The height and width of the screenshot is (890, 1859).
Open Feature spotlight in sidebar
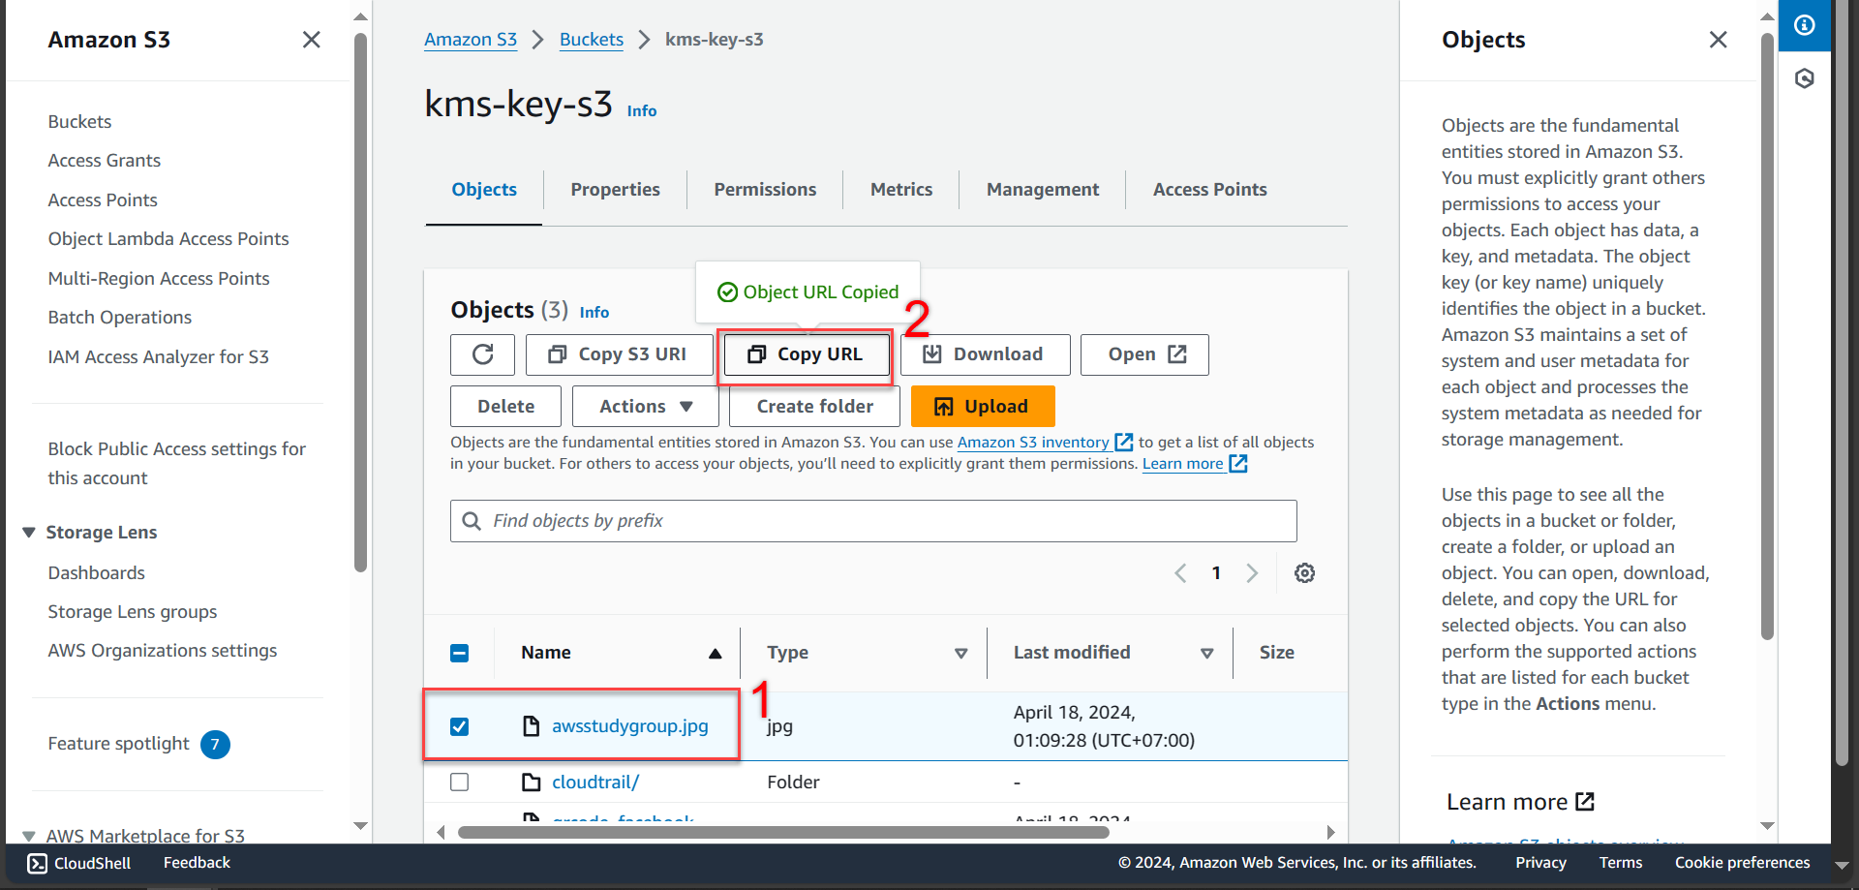click(x=119, y=744)
